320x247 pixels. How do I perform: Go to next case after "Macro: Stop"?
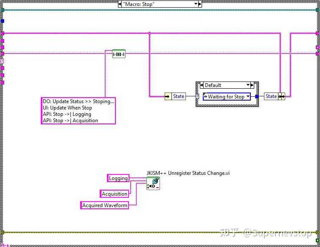point(200,4)
